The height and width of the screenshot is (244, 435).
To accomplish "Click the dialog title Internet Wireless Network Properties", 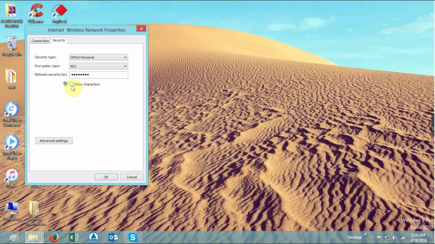I will (x=87, y=30).
